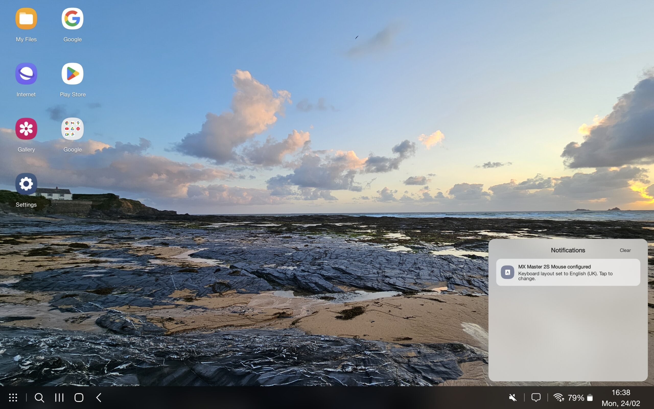The image size is (654, 409).
Task: Open the Settings app
Action: point(26,184)
